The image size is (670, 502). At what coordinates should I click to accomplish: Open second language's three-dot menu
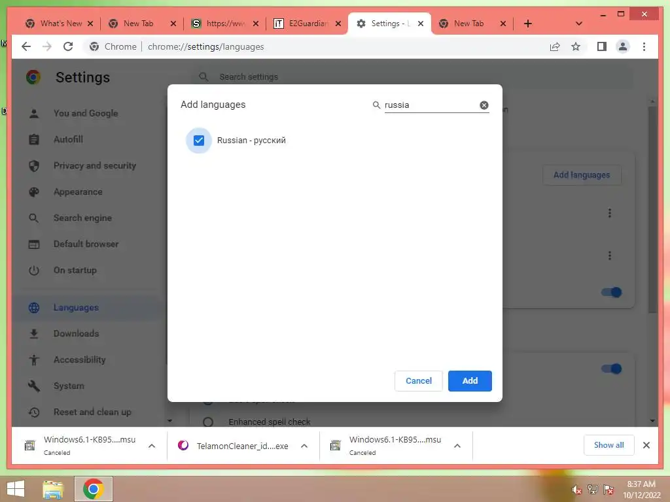[609, 256]
